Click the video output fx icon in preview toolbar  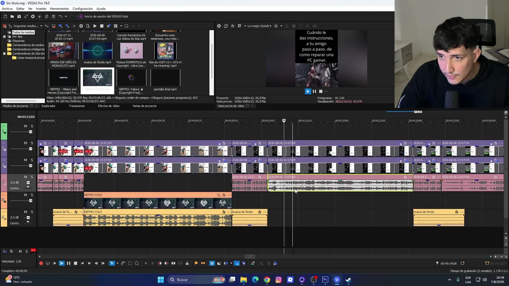(233, 26)
